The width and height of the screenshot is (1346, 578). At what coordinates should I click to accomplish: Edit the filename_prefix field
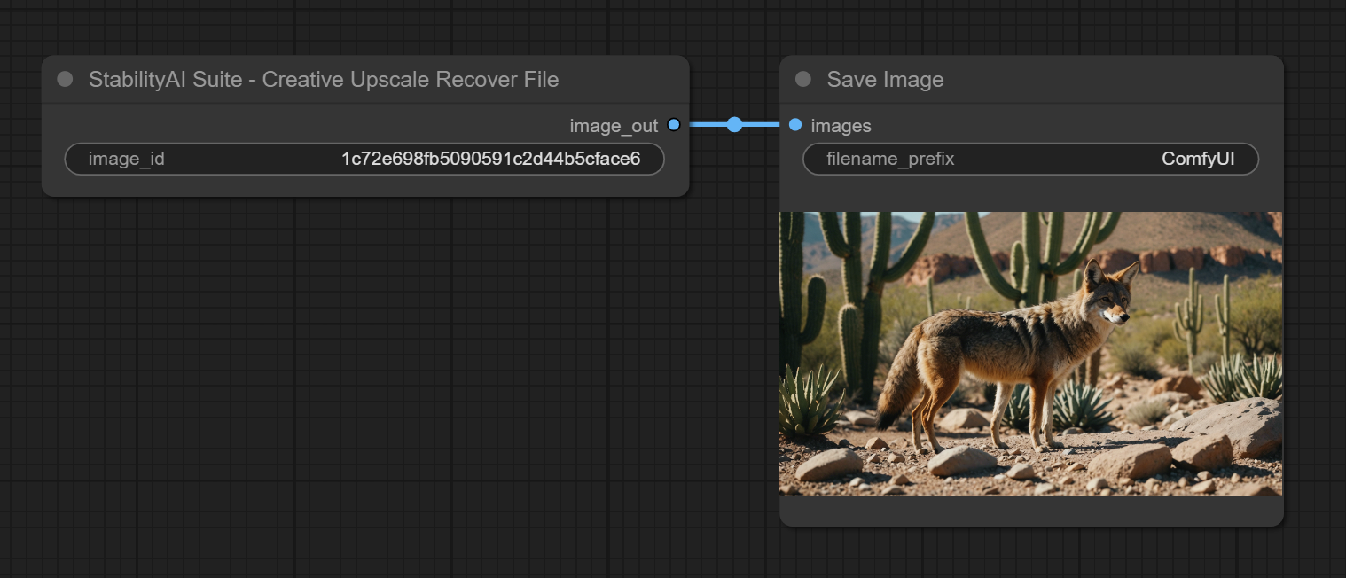(1030, 160)
